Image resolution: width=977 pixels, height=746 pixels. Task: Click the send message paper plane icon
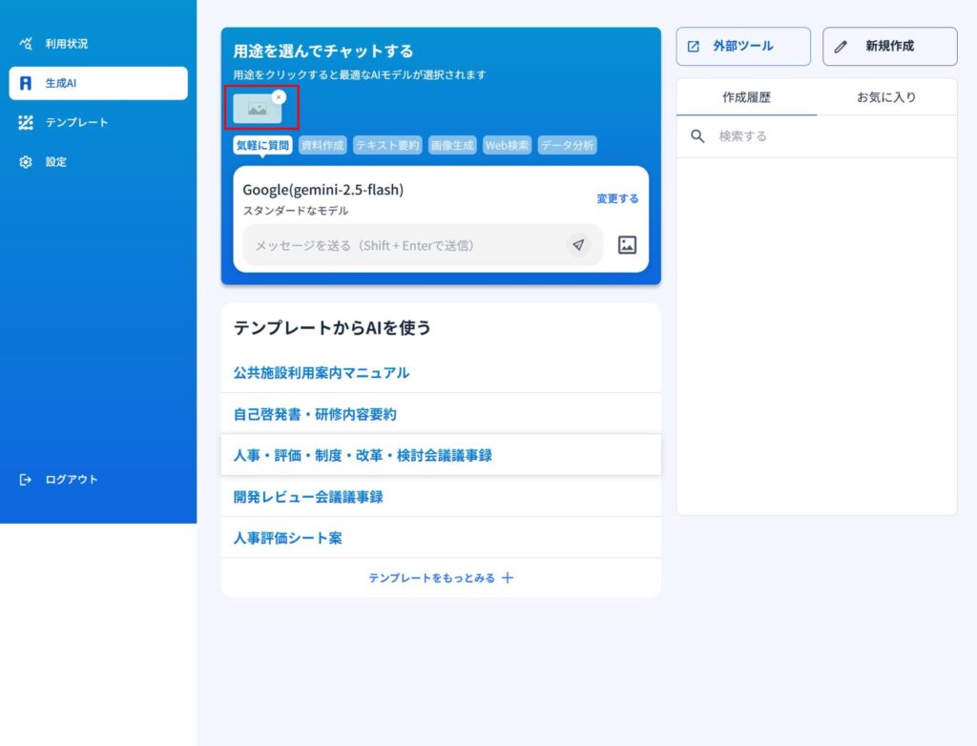click(578, 245)
